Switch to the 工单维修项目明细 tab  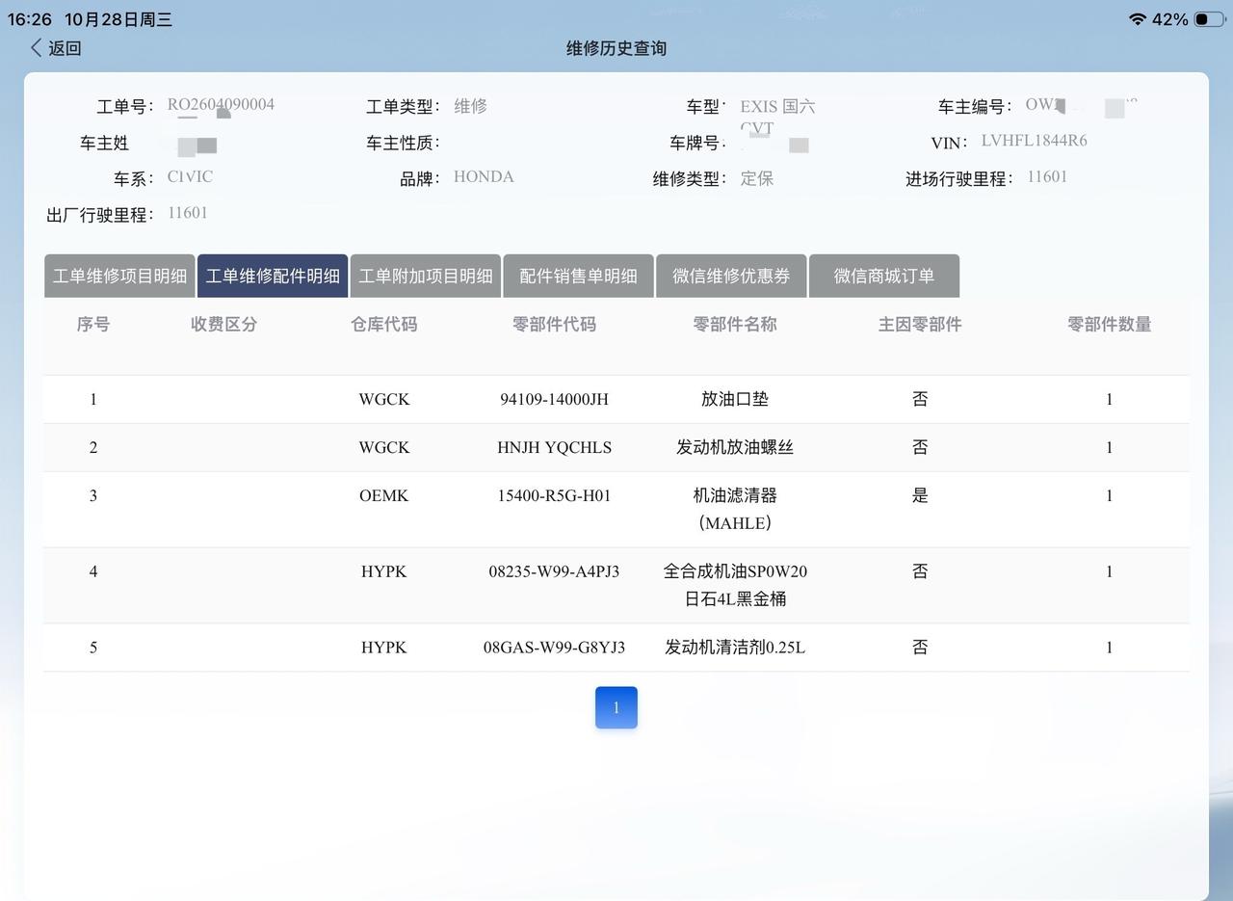coord(119,276)
